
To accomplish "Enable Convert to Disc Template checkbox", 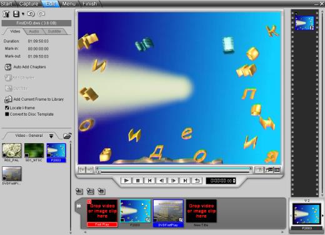I will (x=7, y=114).
